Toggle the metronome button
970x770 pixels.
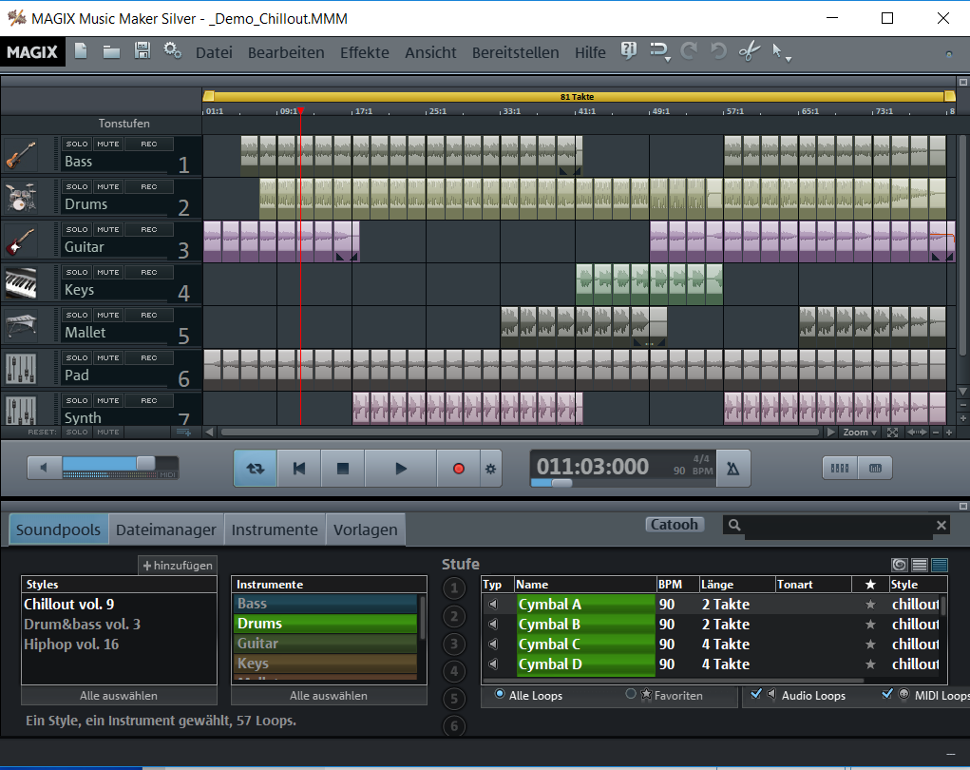(x=733, y=469)
